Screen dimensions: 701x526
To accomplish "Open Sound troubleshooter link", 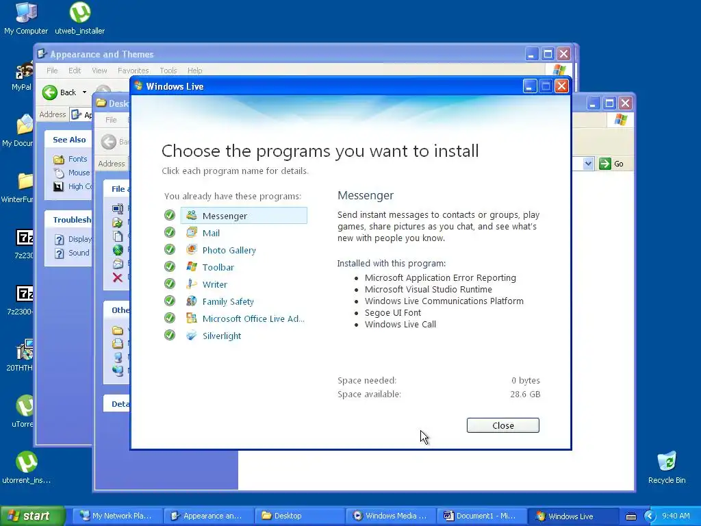I will (79, 253).
